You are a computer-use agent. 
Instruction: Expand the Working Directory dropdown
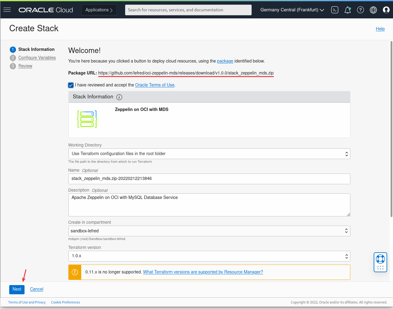click(209, 154)
